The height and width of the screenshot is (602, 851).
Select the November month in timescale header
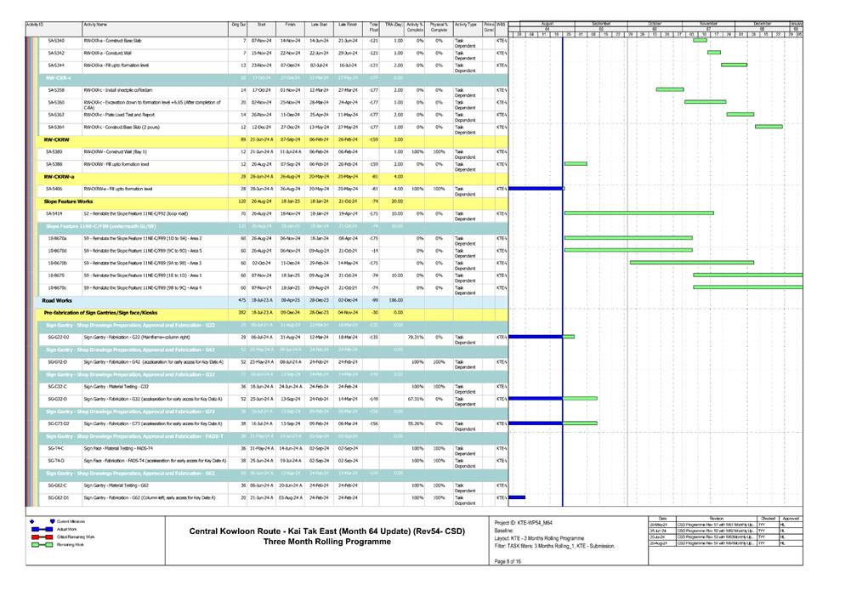(708, 23)
